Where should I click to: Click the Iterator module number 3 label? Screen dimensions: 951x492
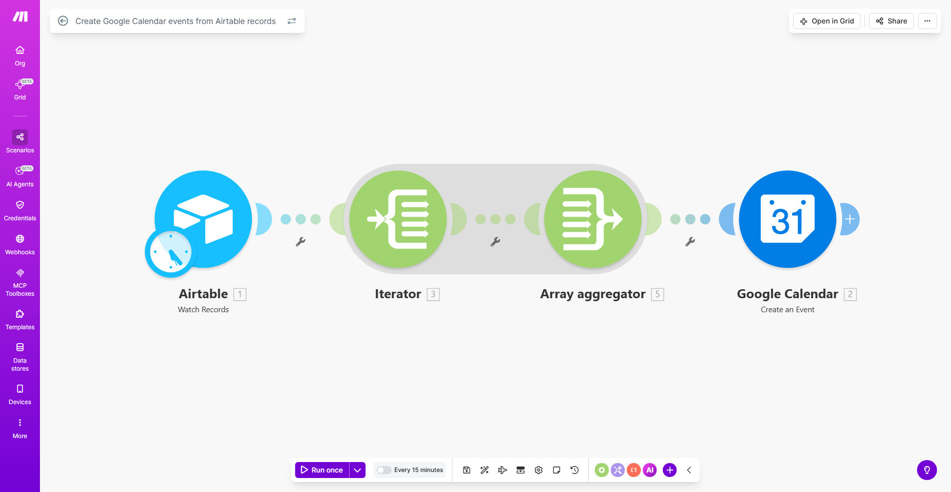pos(433,294)
